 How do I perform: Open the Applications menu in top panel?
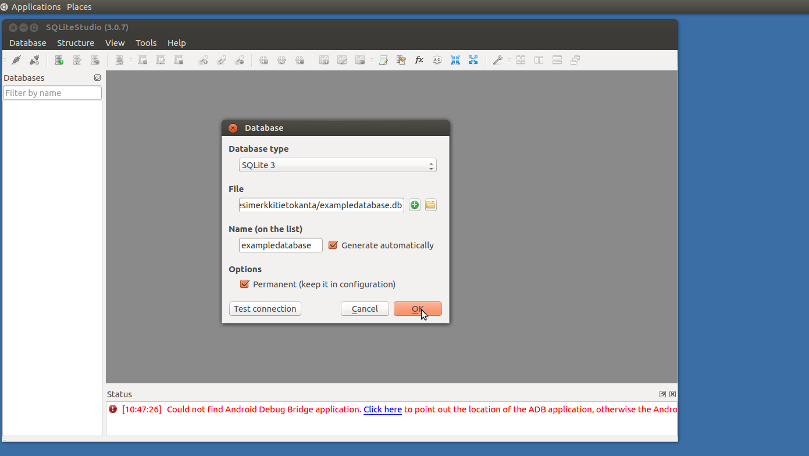tap(35, 7)
